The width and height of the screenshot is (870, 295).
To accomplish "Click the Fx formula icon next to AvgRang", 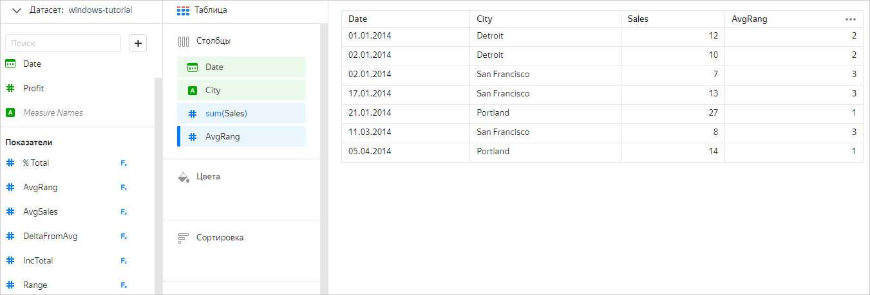I will tap(124, 188).
